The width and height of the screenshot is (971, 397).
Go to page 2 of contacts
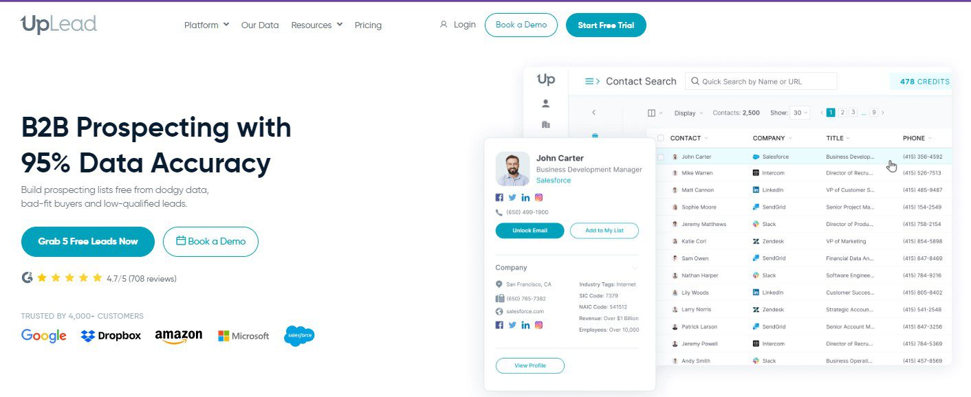tap(842, 113)
